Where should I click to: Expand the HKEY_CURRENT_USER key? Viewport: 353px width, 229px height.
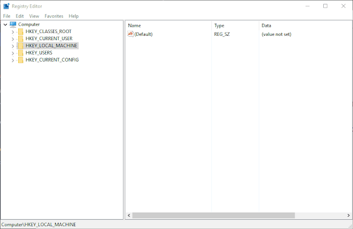click(13, 39)
